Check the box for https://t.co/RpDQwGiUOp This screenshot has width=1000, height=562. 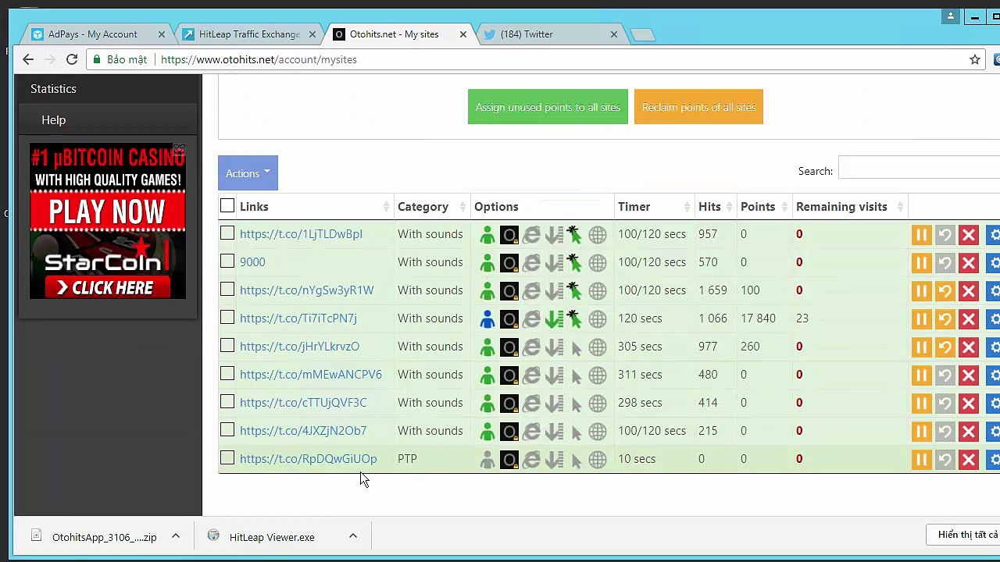coord(227,458)
